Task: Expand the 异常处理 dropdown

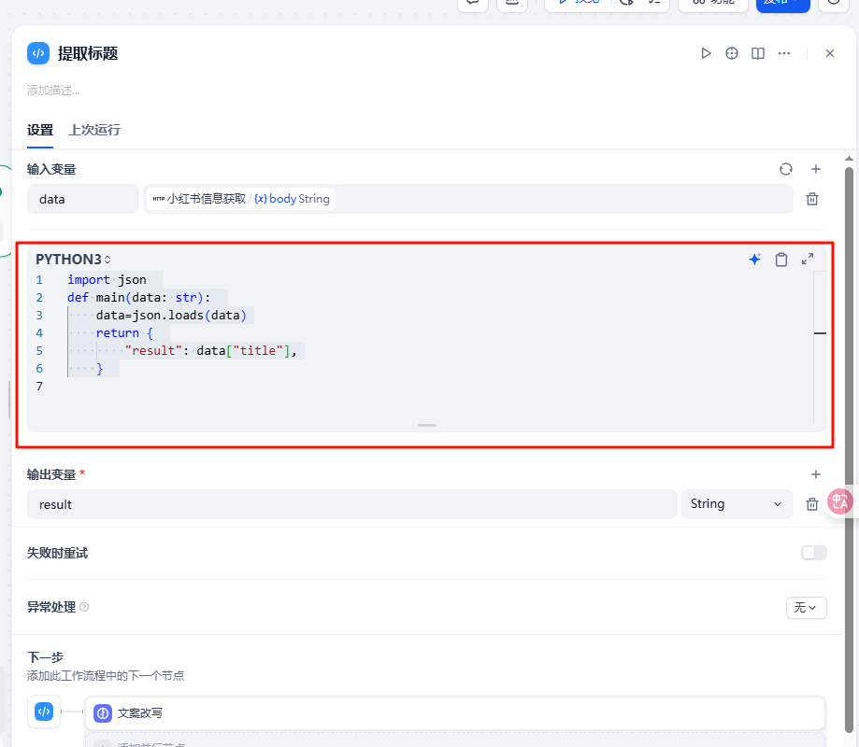Action: 806,608
